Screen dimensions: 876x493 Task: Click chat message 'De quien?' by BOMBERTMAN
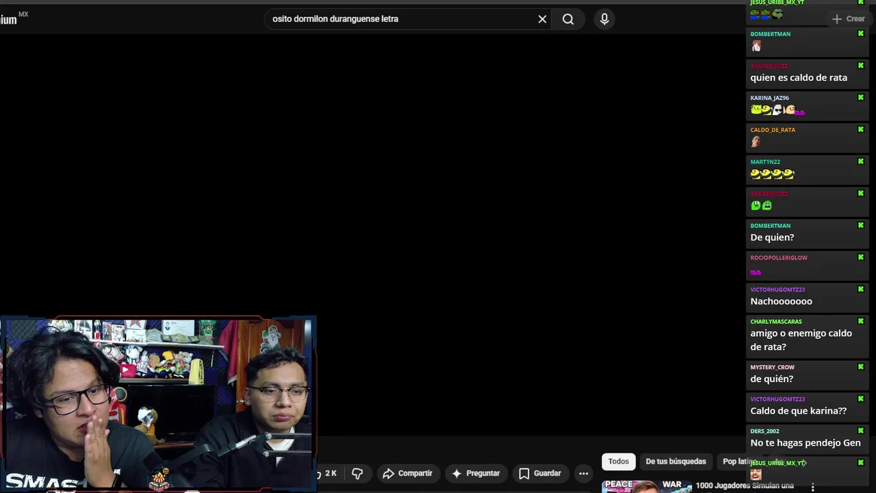[772, 238]
